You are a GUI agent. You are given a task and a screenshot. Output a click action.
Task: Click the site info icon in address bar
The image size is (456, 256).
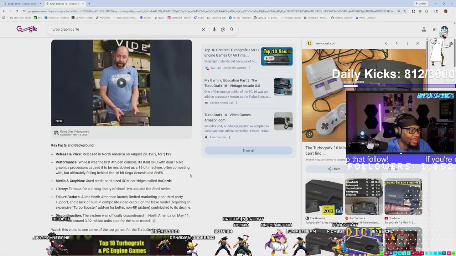24,11
